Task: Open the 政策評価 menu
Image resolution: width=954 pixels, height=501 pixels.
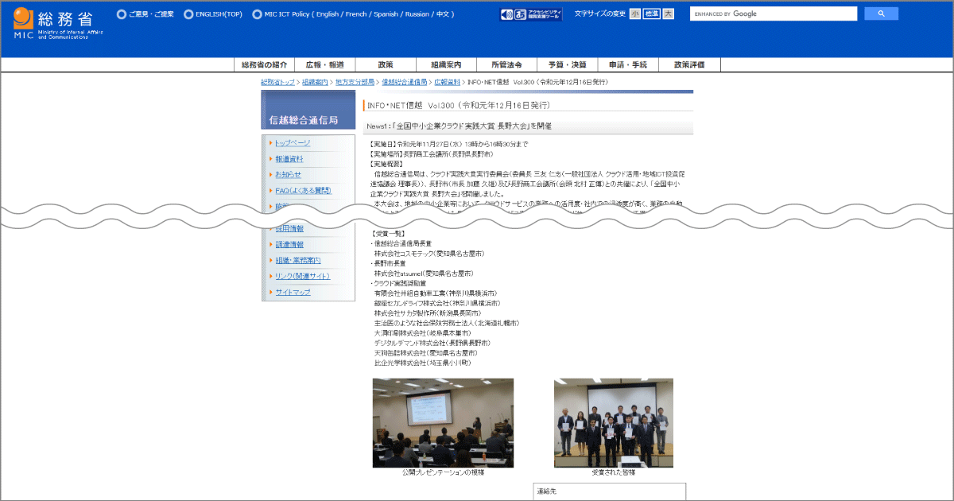Action: tap(688, 64)
